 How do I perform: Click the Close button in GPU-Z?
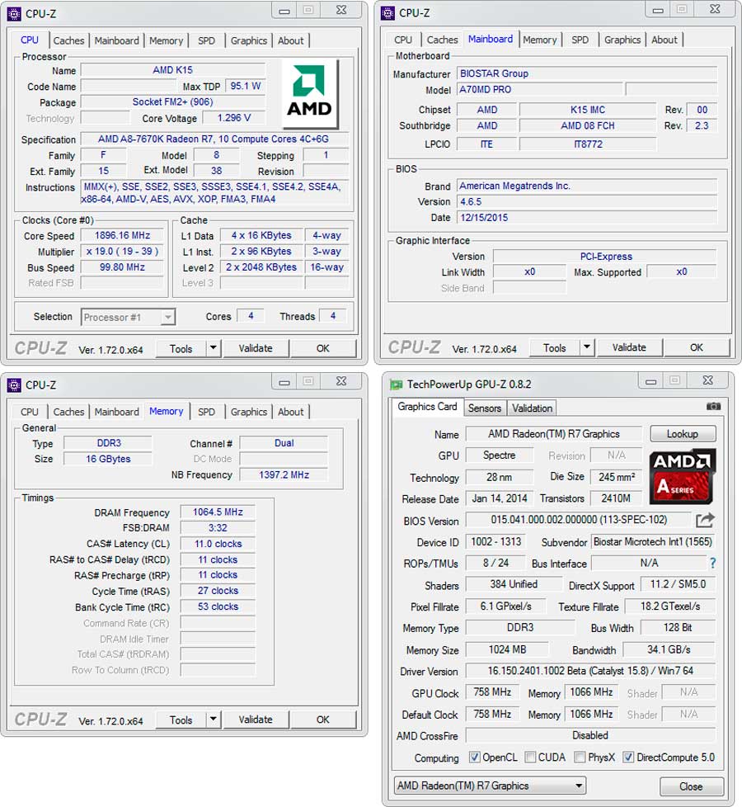(691, 786)
